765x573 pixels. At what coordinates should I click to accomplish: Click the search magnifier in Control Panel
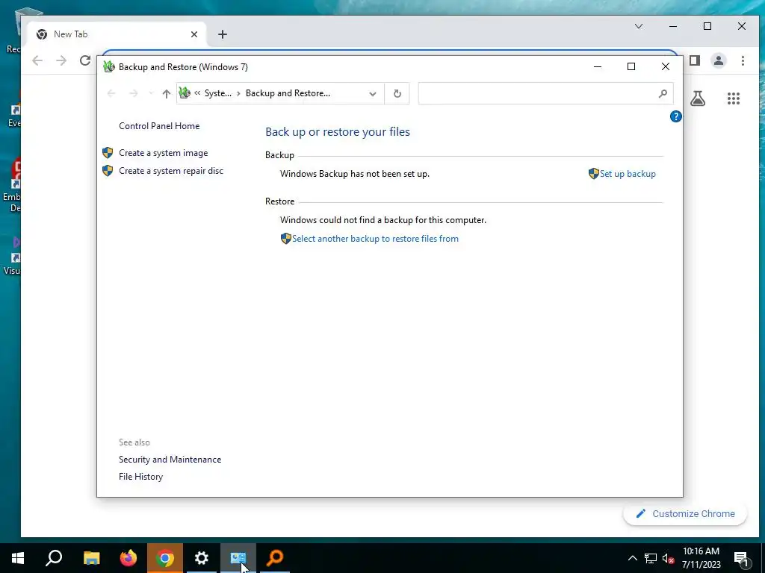663,93
